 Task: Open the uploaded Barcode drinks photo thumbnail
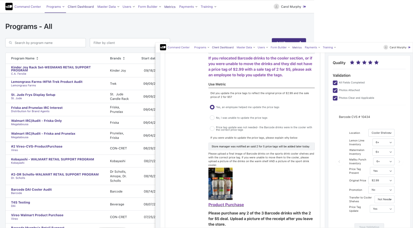click(x=220, y=184)
